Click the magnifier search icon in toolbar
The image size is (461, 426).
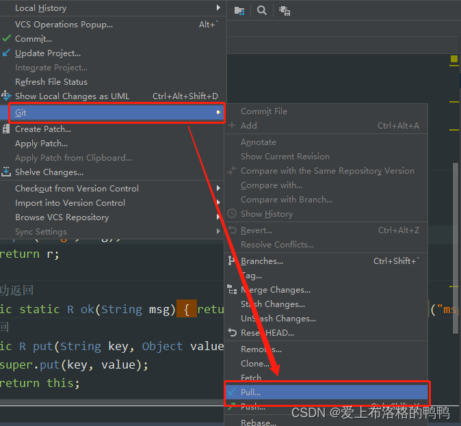point(262,10)
